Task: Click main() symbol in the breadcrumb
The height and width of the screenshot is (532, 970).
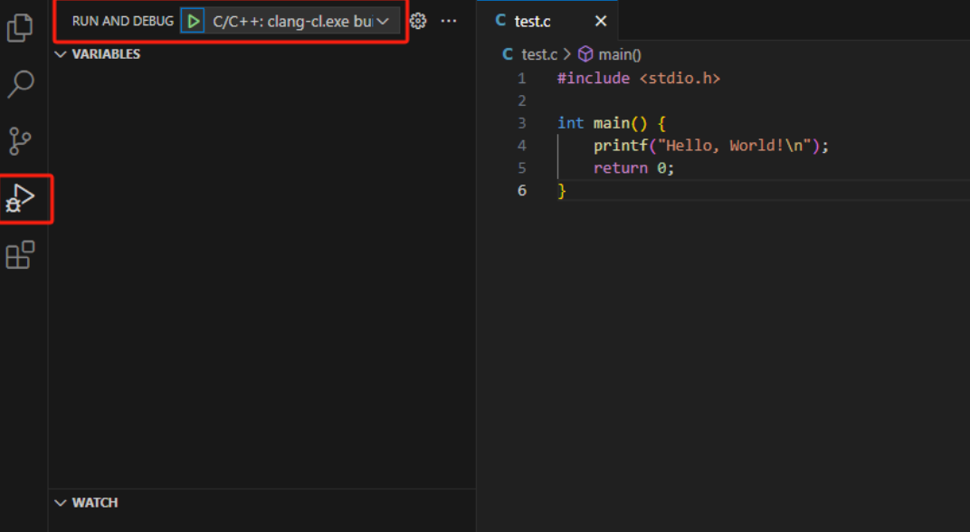Action: pos(619,54)
